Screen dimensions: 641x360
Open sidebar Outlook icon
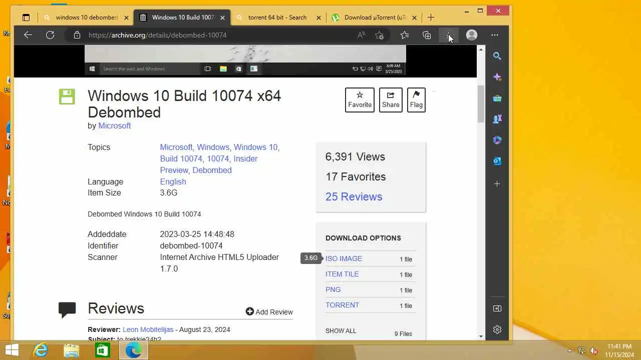(497, 161)
